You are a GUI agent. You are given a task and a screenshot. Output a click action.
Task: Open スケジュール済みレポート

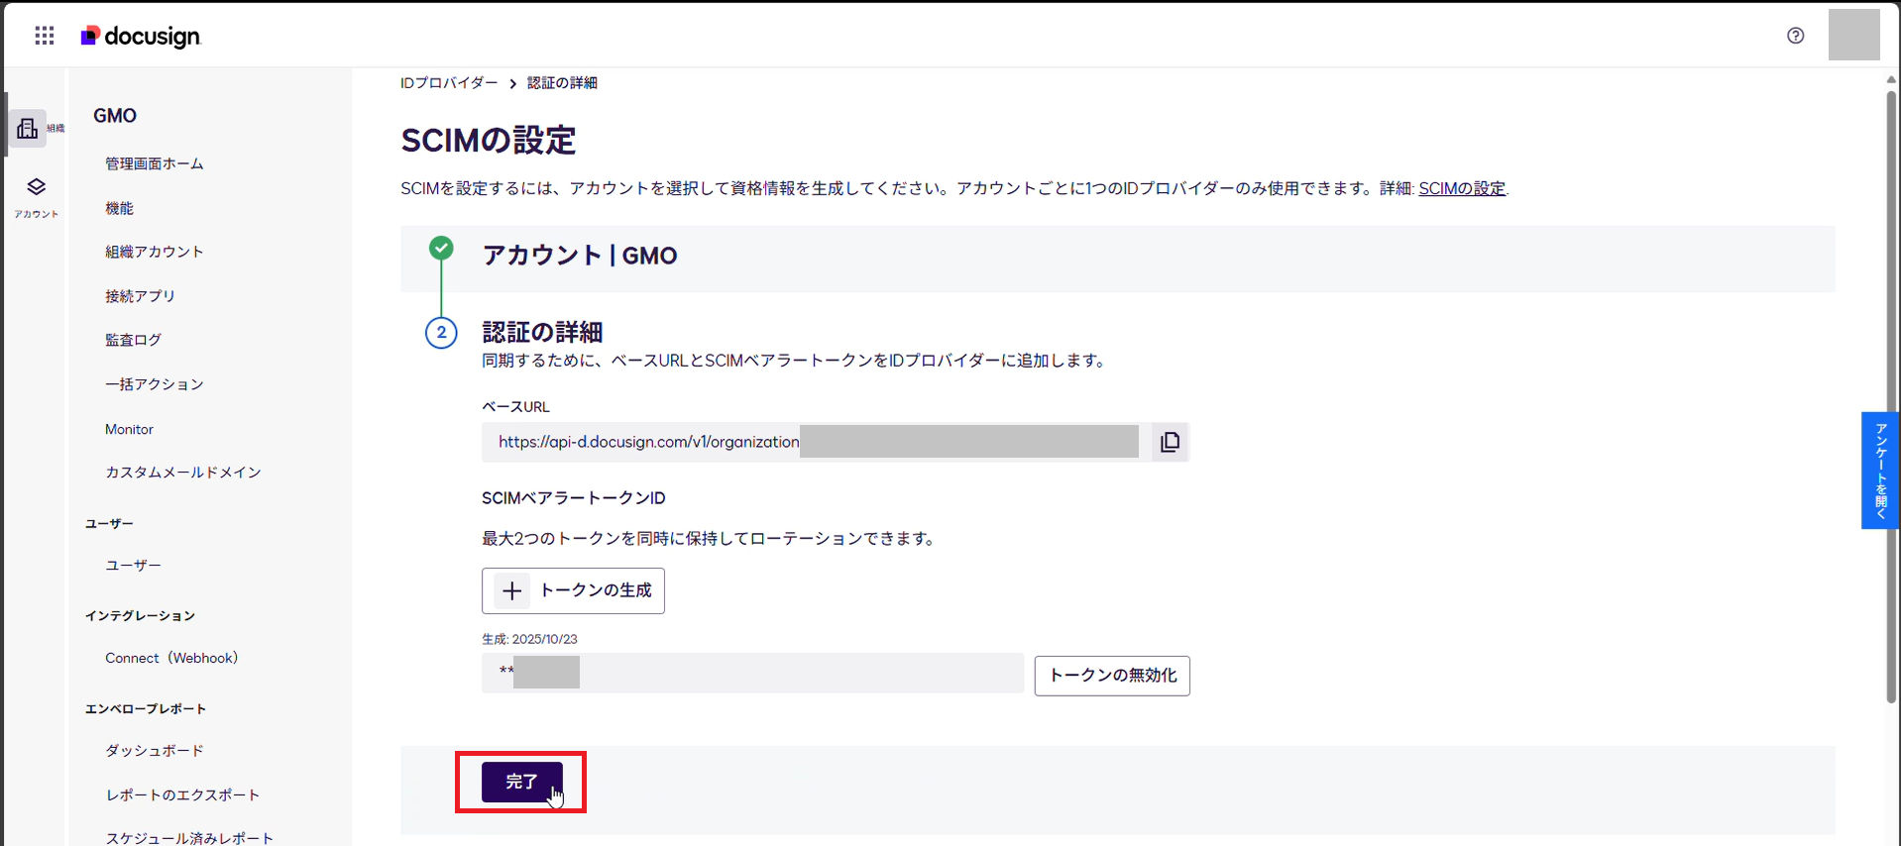pyautogui.click(x=189, y=838)
